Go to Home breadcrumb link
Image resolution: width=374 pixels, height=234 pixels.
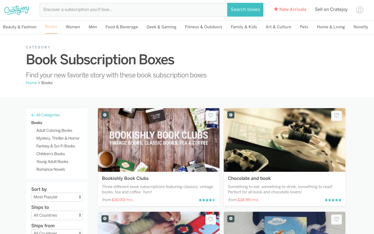(x=31, y=83)
